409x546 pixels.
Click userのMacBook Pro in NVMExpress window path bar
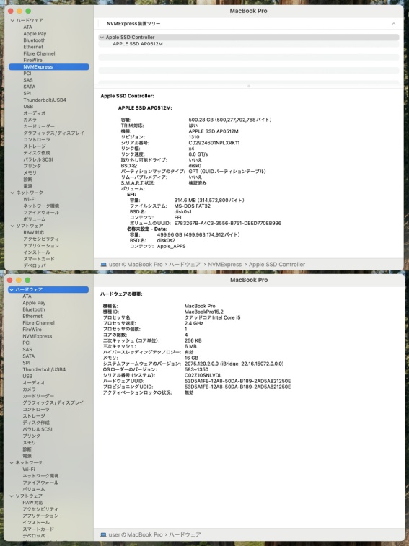(x=136, y=265)
